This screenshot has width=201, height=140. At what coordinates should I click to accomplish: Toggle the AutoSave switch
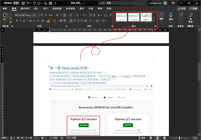coord(16,3)
